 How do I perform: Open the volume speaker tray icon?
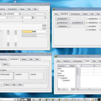click(96, 99)
